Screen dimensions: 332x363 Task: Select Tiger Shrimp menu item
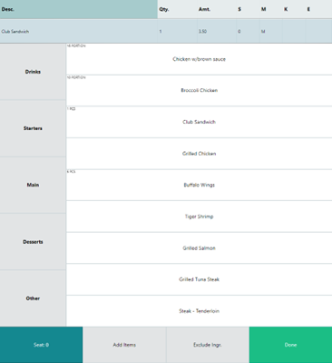point(200,217)
